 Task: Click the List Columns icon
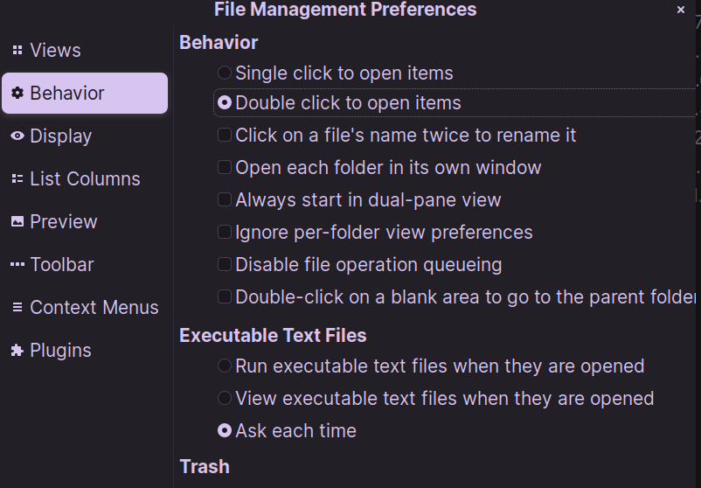tap(17, 179)
